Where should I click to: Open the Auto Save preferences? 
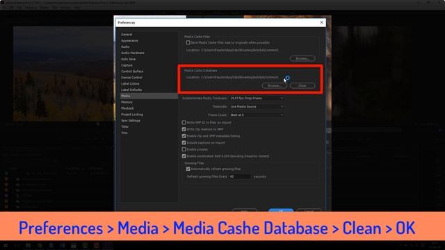[128, 59]
